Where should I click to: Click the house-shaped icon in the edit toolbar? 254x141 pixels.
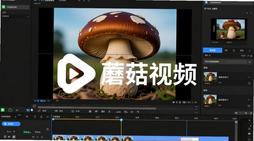pos(90,111)
